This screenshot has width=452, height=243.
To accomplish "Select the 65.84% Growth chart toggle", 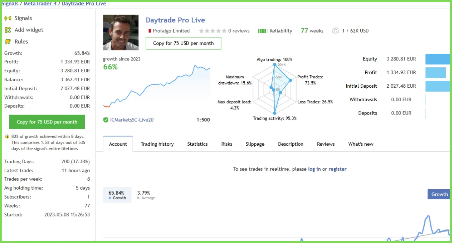I will (117, 195).
